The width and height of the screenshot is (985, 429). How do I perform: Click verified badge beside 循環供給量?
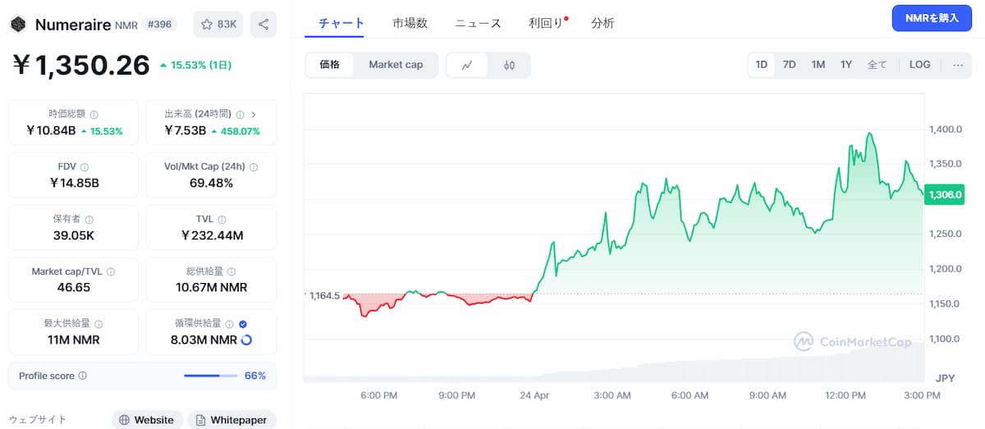click(242, 324)
